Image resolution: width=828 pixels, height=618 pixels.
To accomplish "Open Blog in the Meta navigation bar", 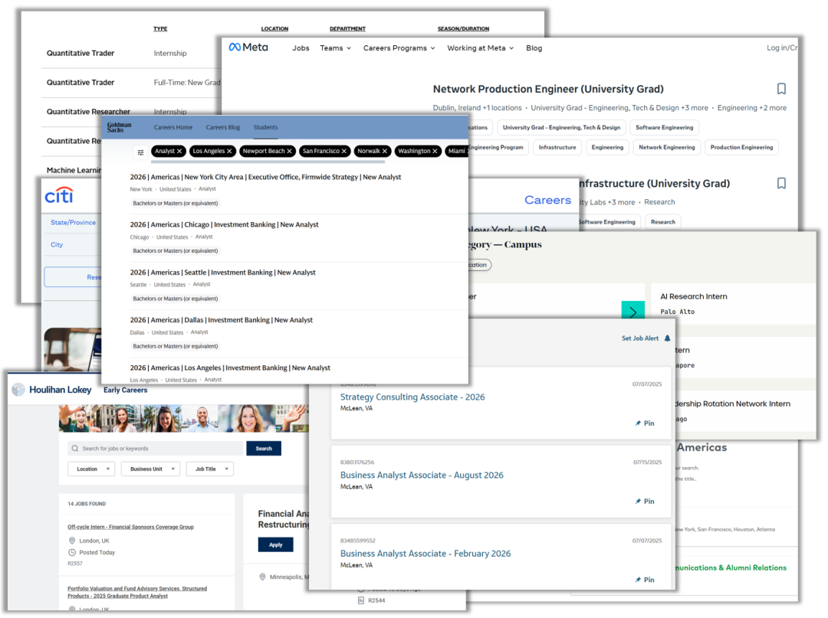I will (534, 48).
